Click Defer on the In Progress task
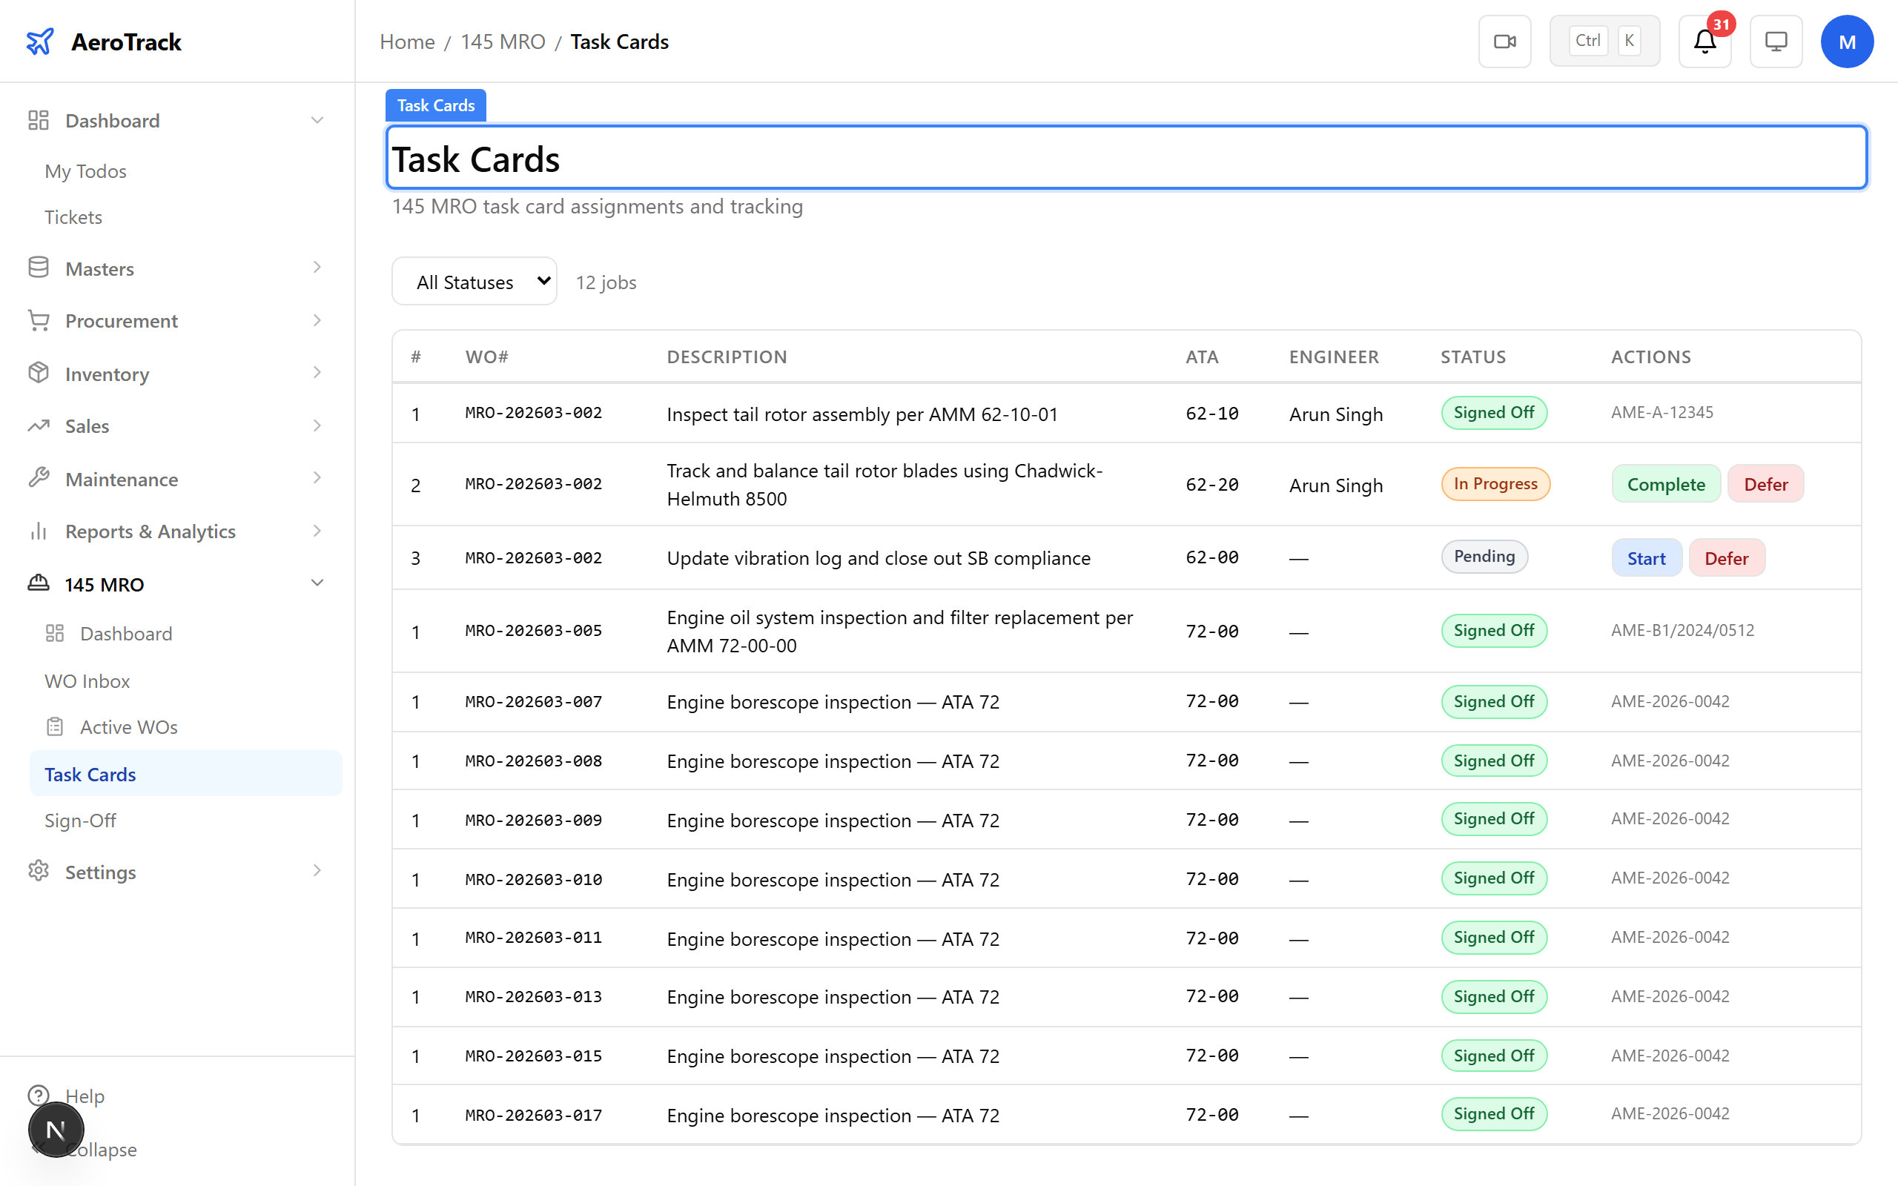Image resolution: width=1898 pixels, height=1186 pixels. pyautogui.click(x=1765, y=484)
